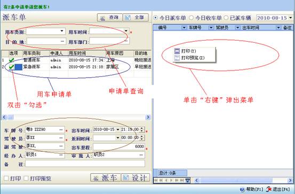Choose 打印(Y) from the context menu
The height and width of the screenshot is (194, 295).
(188, 51)
